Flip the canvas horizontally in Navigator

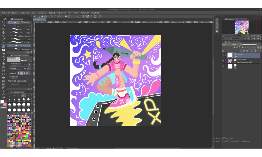click(x=258, y=39)
